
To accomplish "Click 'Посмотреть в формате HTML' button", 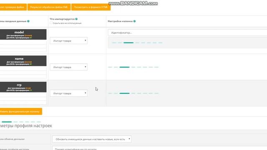I will [91, 7].
